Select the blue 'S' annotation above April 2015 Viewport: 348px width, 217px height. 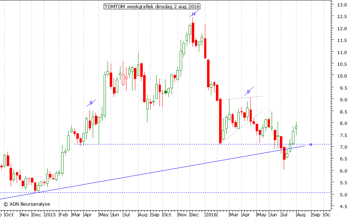click(91, 103)
